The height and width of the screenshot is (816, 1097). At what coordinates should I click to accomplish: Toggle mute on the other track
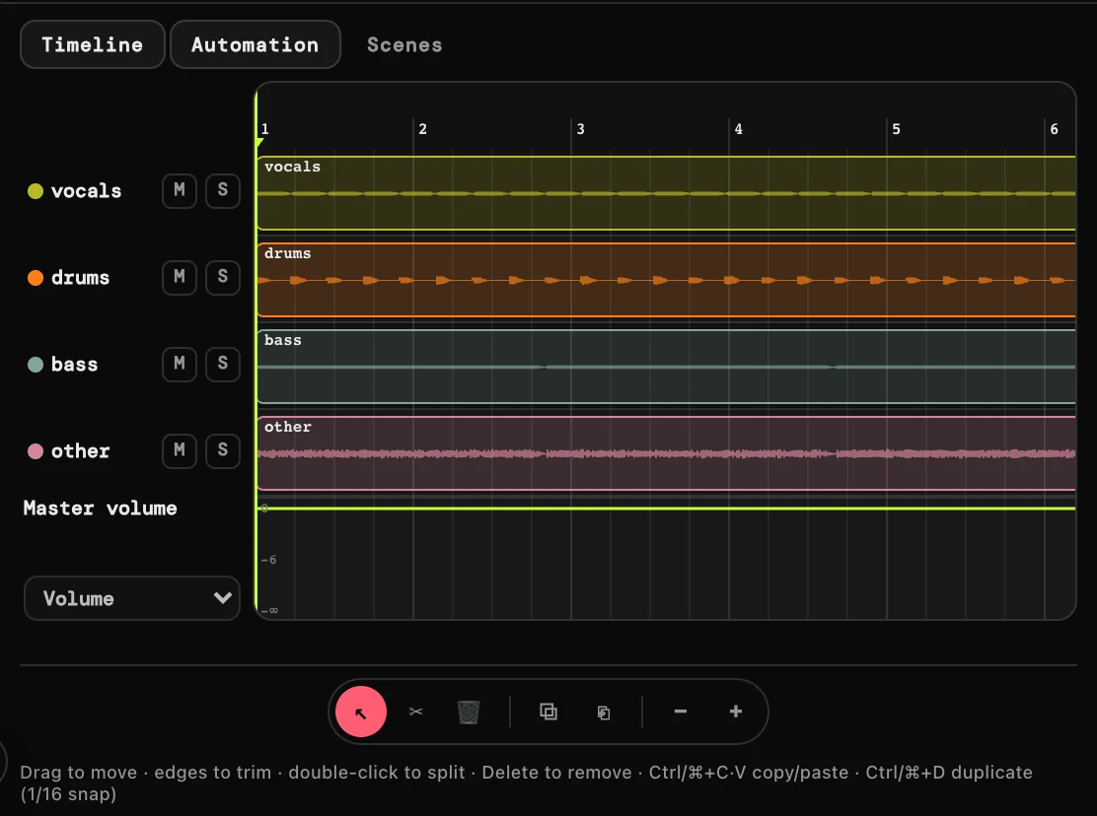pos(180,450)
